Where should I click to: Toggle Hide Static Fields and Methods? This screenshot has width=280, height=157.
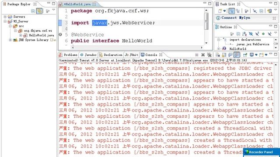point(257,34)
